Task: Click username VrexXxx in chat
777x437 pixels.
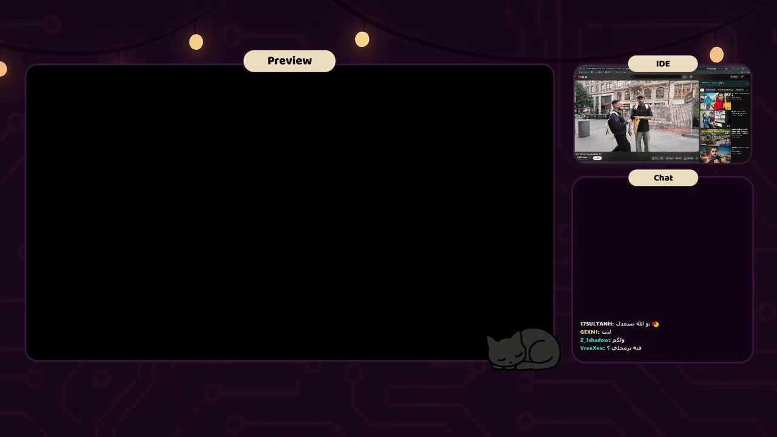Action: pyautogui.click(x=592, y=348)
